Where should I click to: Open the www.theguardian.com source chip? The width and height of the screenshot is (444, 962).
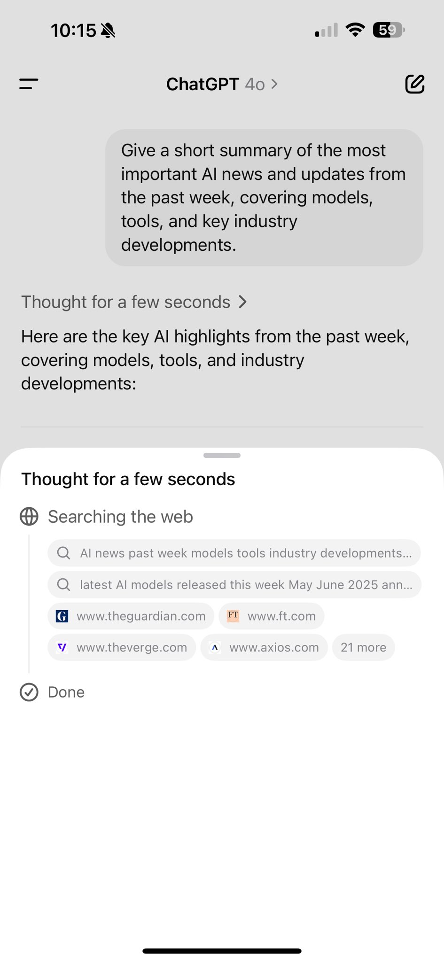pyautogui.click(x=131, y=616)
